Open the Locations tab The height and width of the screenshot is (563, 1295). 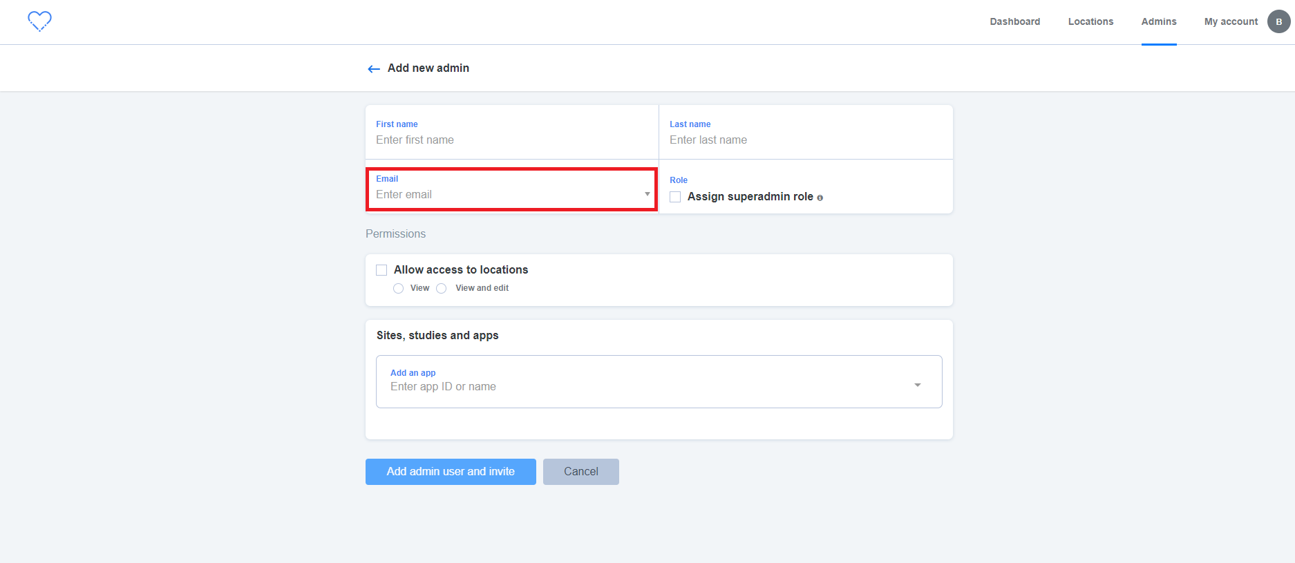[x=1090, y=21]
